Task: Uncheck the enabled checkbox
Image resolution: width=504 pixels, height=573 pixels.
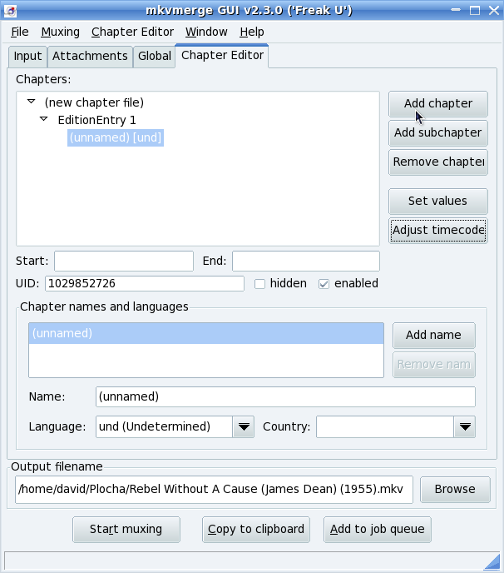Action: click(324, 284)
